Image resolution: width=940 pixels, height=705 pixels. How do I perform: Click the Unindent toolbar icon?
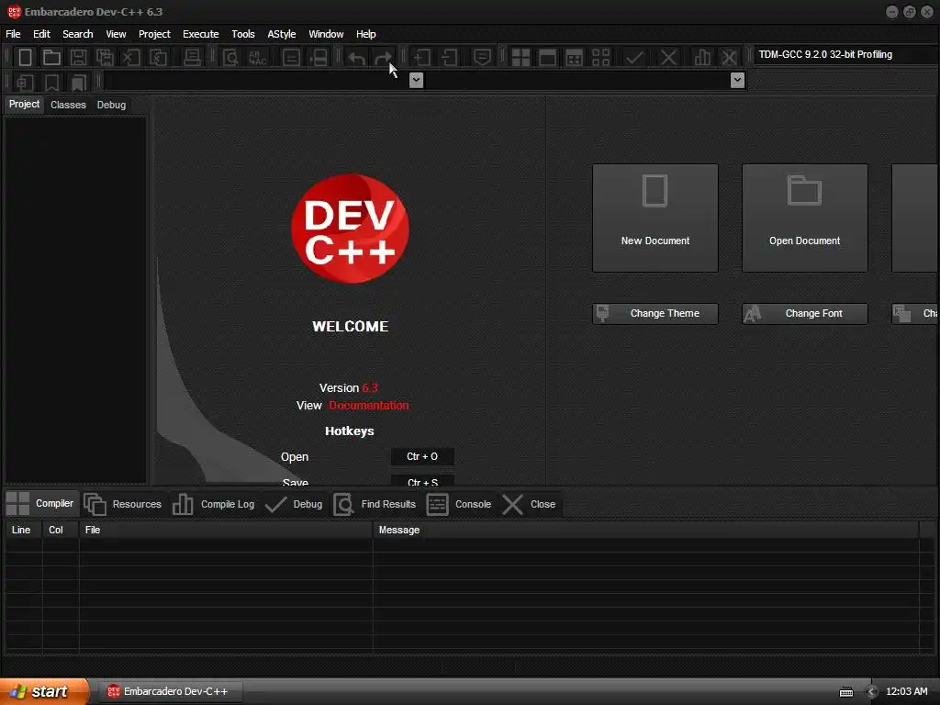point(449,58)
